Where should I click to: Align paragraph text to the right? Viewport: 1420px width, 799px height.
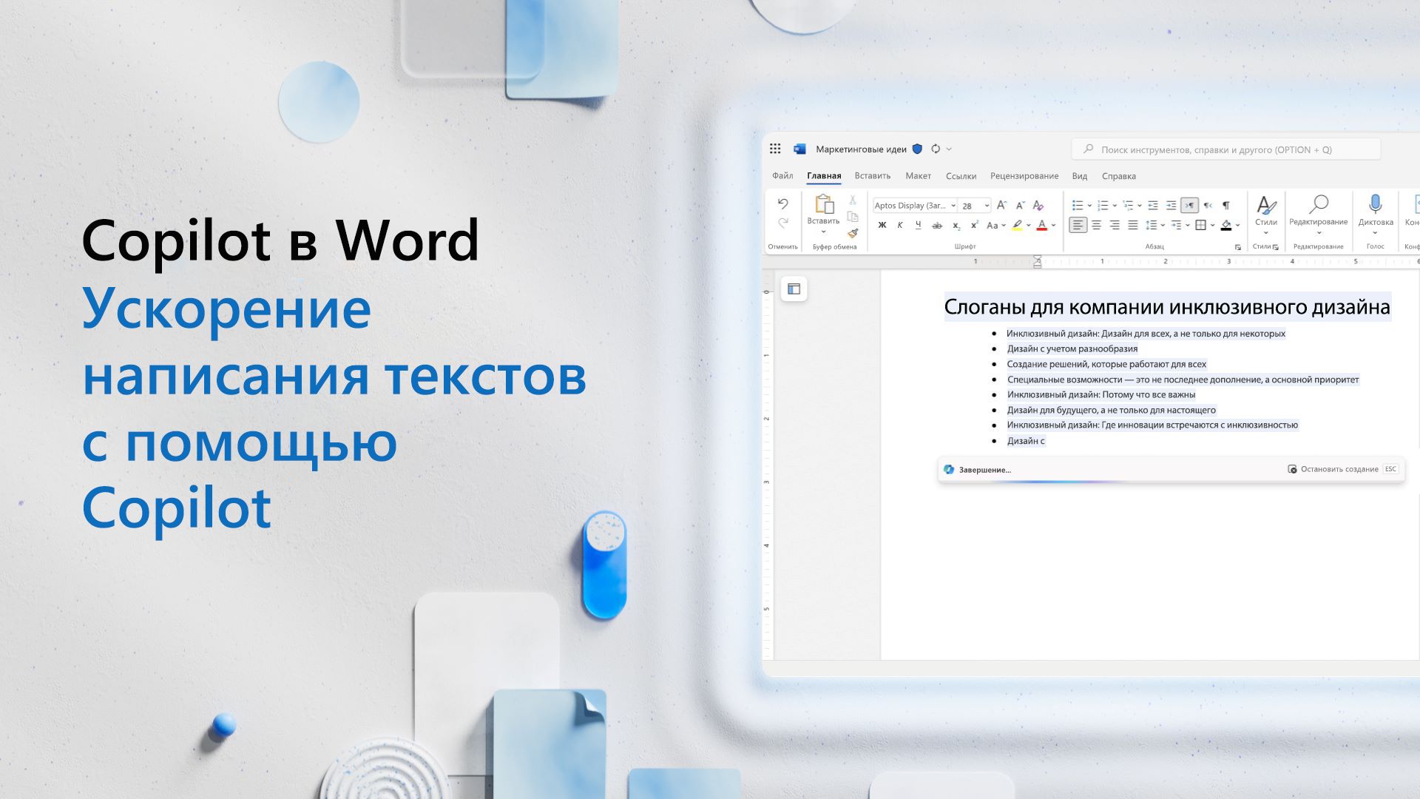[1115, 225]
